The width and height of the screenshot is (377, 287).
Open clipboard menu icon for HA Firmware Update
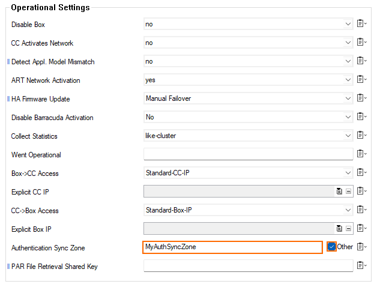coord(361,98)
